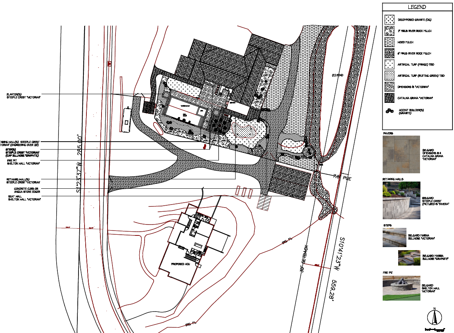Image resolution: width=454 pixels, height=333 pixels.
Task: Click the 6" minus river rock mulch swatch
Action: point(389,53)
